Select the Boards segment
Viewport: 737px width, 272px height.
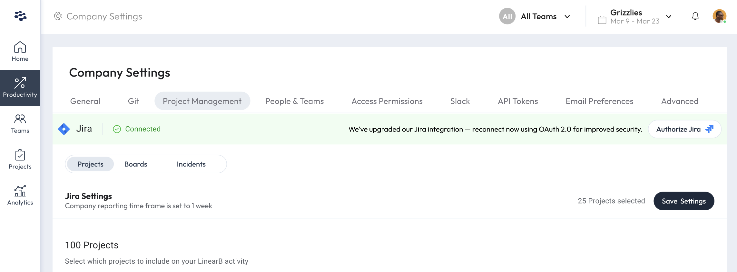136,164
